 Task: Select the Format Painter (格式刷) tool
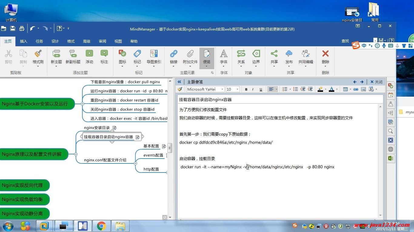(38, 57)
